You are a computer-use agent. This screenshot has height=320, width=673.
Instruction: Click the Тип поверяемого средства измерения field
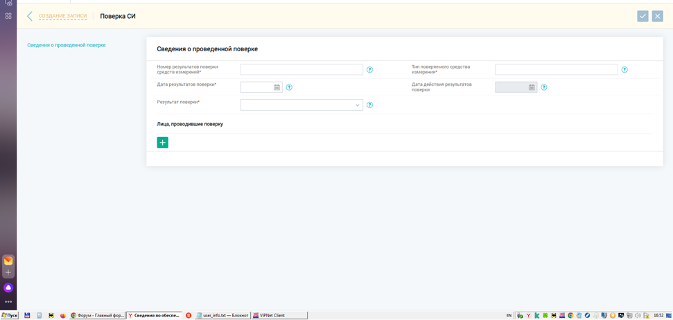tap(556, 70)
